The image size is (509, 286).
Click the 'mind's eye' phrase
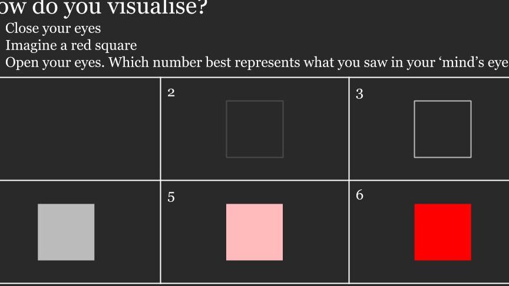pos(475,62)
